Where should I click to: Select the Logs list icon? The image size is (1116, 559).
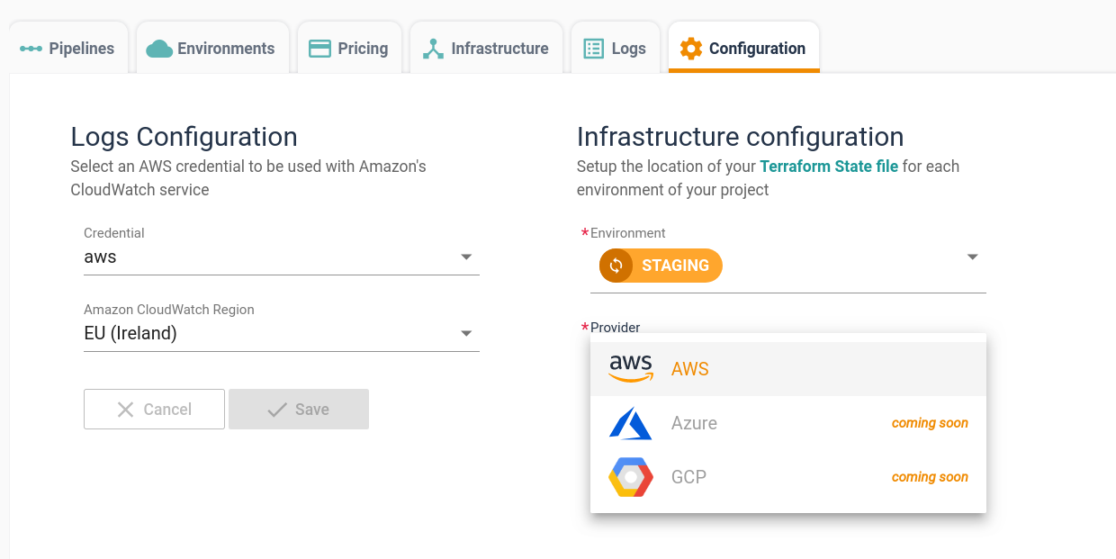pyautogui.click(x=593, y=48)
